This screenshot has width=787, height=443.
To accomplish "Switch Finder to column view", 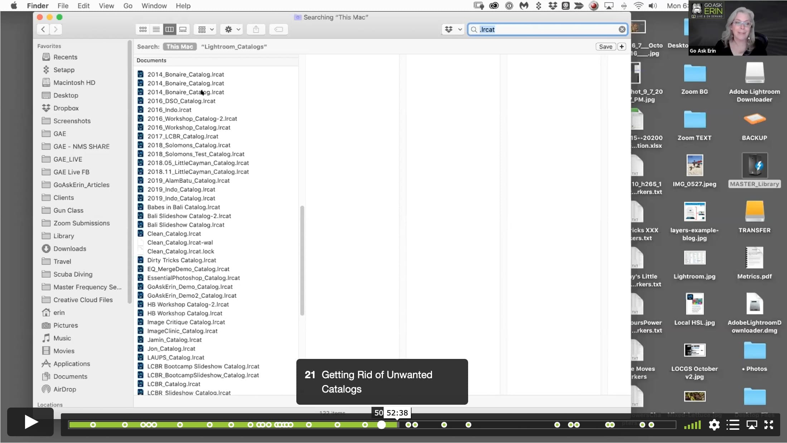I will pos(169,29).
